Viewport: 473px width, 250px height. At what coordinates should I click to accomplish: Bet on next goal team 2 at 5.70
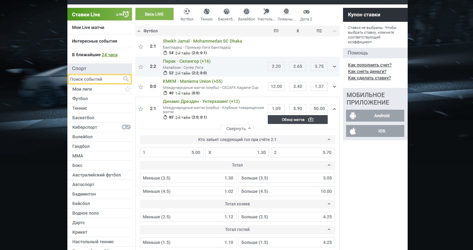pyautogui.click(x=303, y=153)
